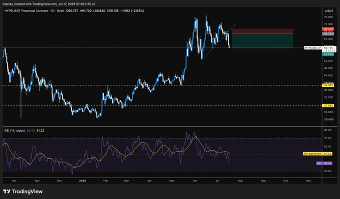Open the RSI (14, close) indicator legend
Viewport: 340px width, 199px height.
click(x=14, y=131)
